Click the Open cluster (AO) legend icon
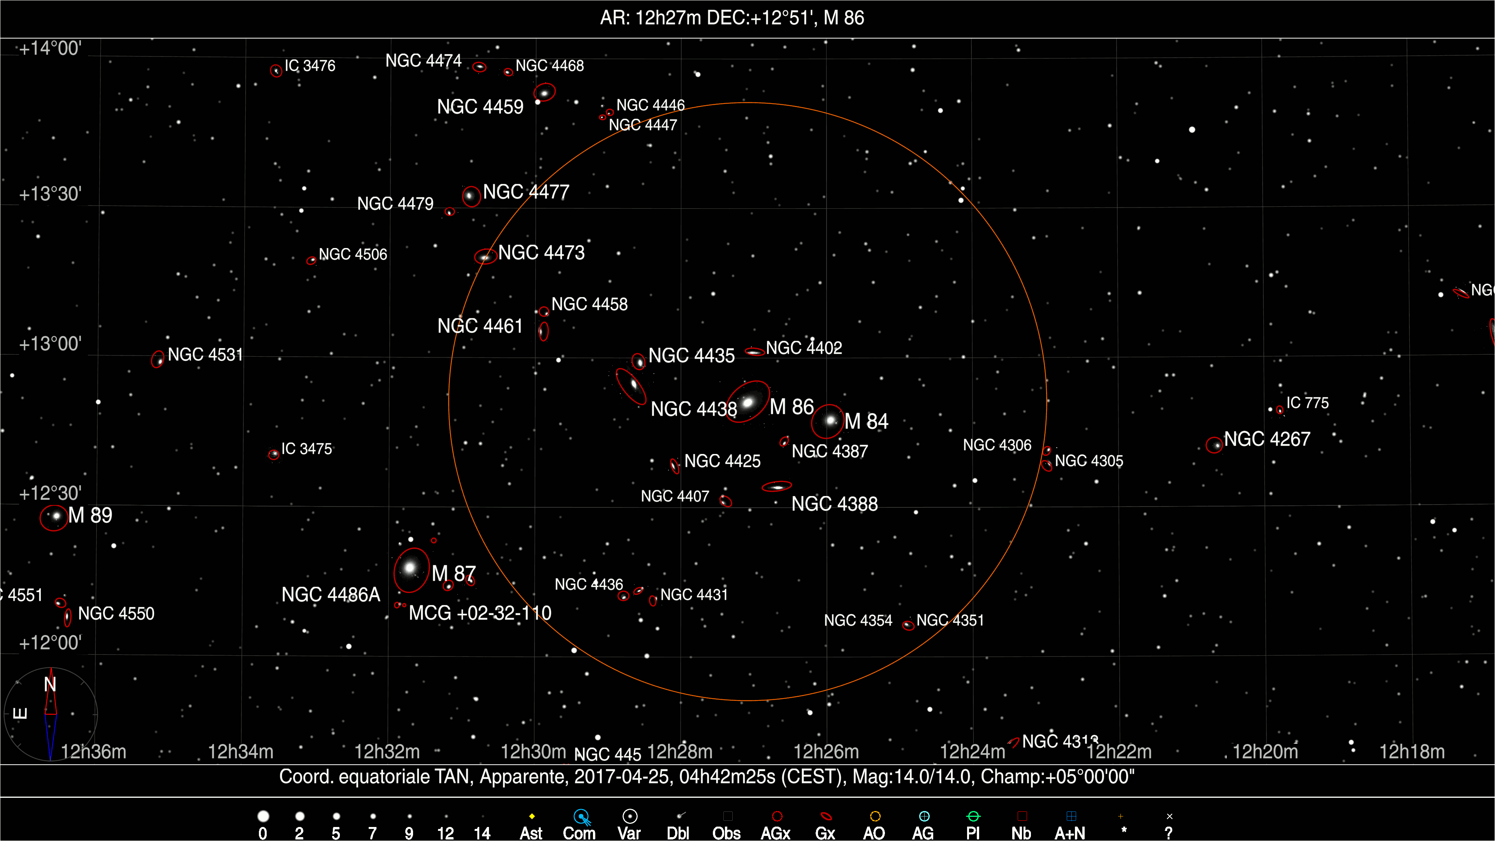Image resolution: width=1495 pixels, height=841 pixels. click(x=875, y=816)
